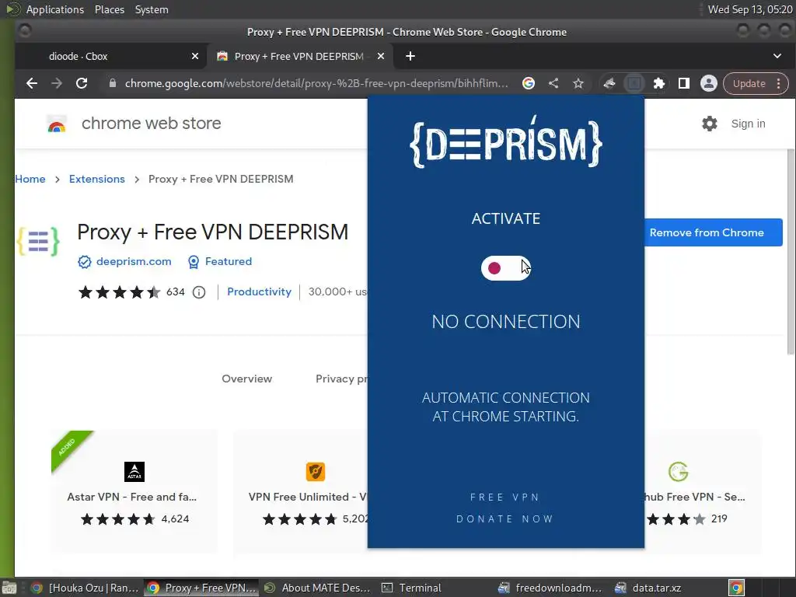Open Chrome side panel icon
This screenshot has height=597, width=796.
[x=684, y=83]
